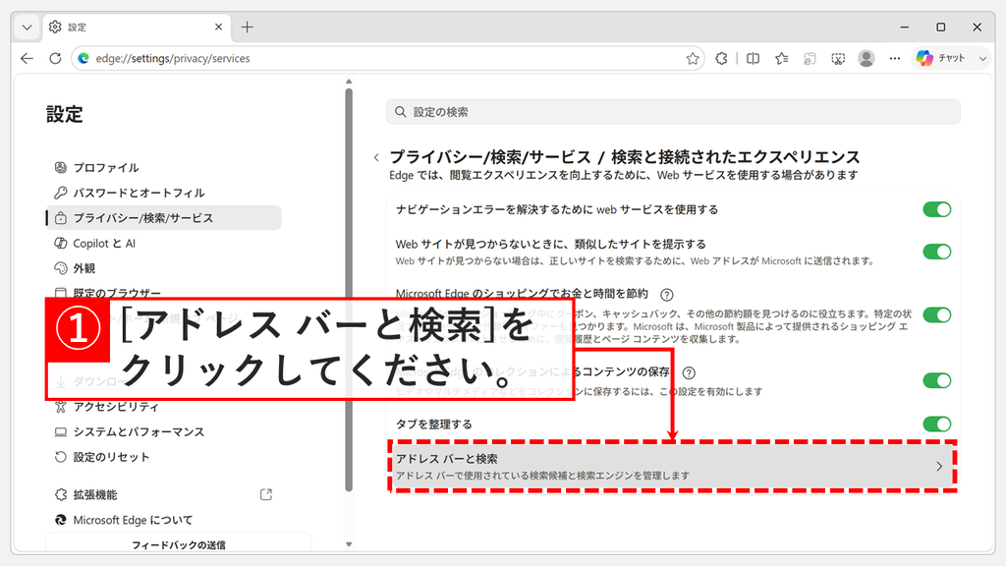Click the browser back arrow
Viewport: 1006px width, 566px height.
coord(27,58)
